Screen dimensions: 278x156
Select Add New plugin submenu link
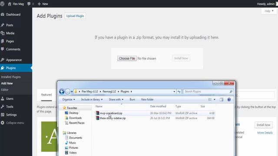point(7,83)
